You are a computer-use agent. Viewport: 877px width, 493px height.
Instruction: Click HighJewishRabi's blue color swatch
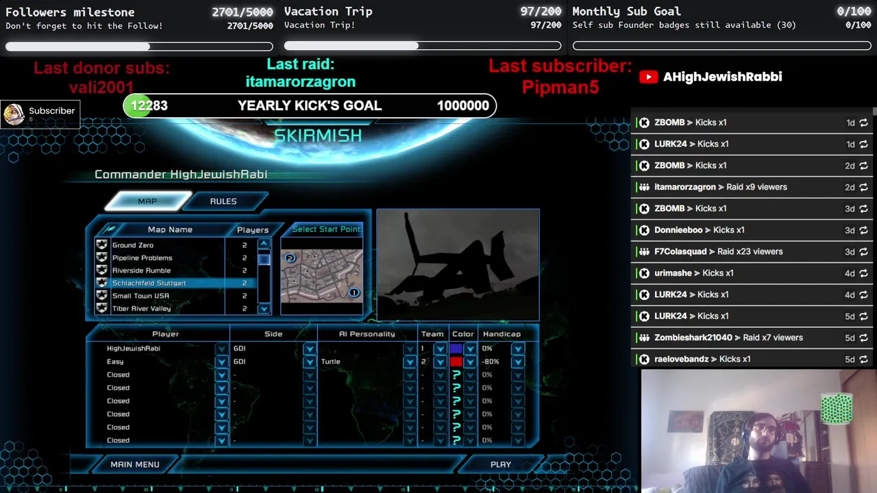click(x=456, y=349)
